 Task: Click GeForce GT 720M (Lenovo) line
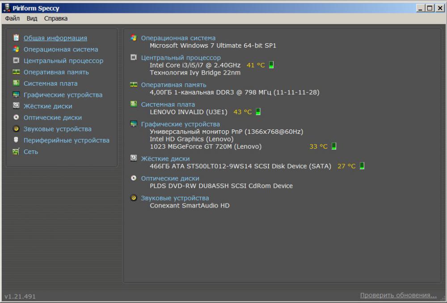click(x=206, y=146)
